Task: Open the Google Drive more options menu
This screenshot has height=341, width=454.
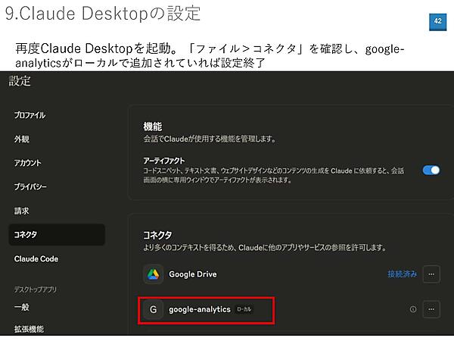Action: coord(431,274)
